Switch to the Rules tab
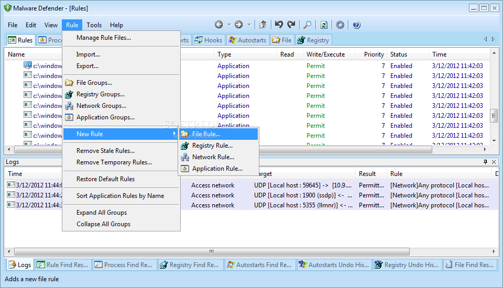 click(20, 40)
